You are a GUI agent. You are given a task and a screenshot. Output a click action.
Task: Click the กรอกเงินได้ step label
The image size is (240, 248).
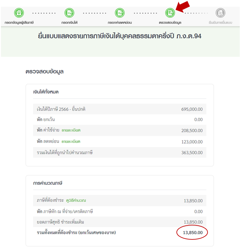pos(70,23)
